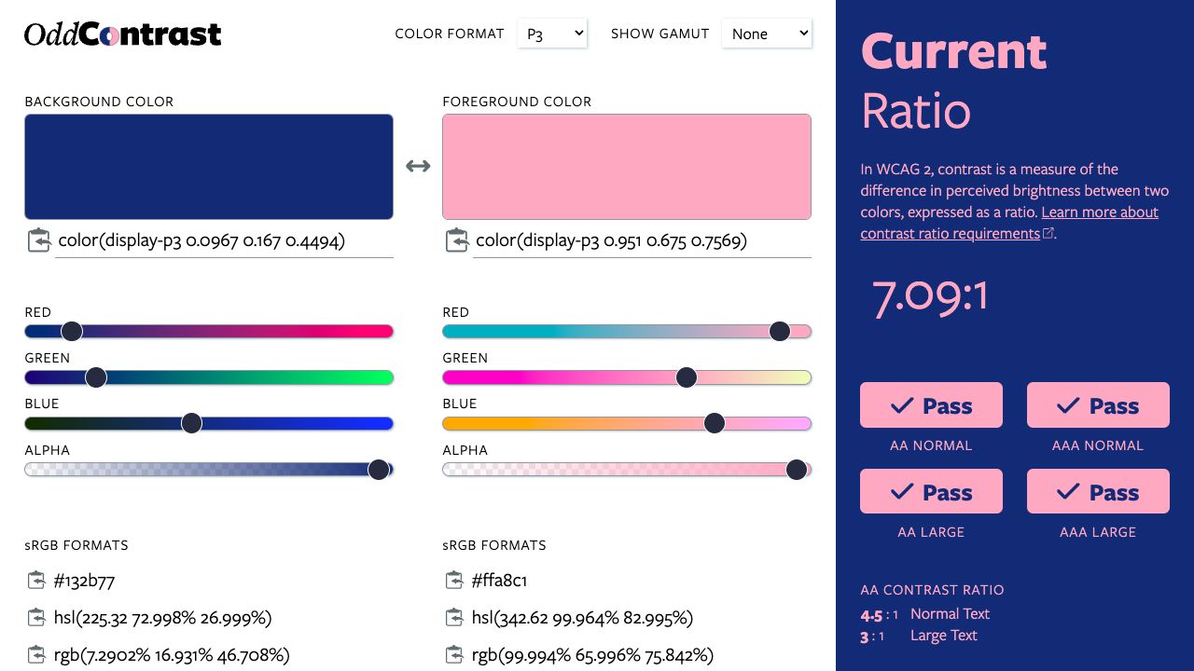Copy foreground rgb(99.994%) value icon
1194x671 pixels.
pos(454,654)
